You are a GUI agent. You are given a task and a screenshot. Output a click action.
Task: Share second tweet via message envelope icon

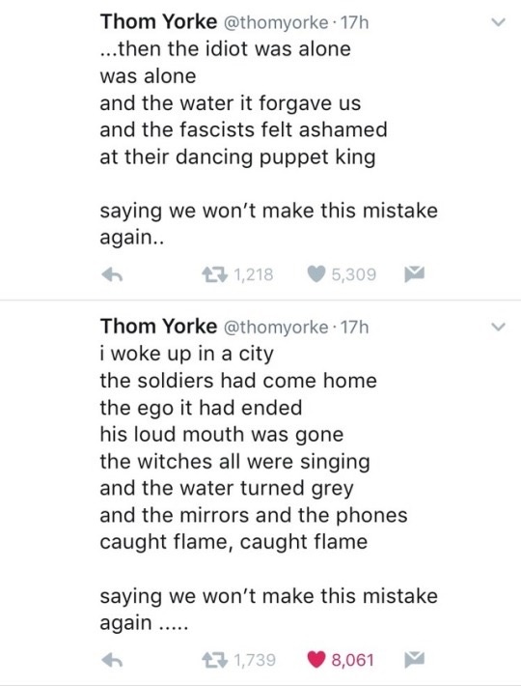414,659
